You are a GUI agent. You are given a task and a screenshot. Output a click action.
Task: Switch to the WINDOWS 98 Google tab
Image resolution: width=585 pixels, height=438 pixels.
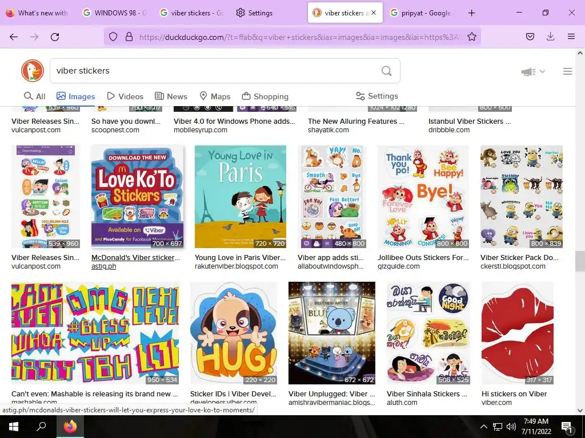point(115,13)
